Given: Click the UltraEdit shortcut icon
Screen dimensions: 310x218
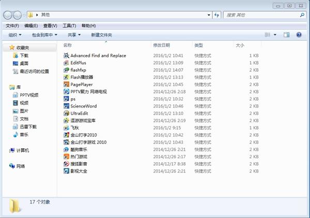Looking at the screenshot, I should coord(66,113).
